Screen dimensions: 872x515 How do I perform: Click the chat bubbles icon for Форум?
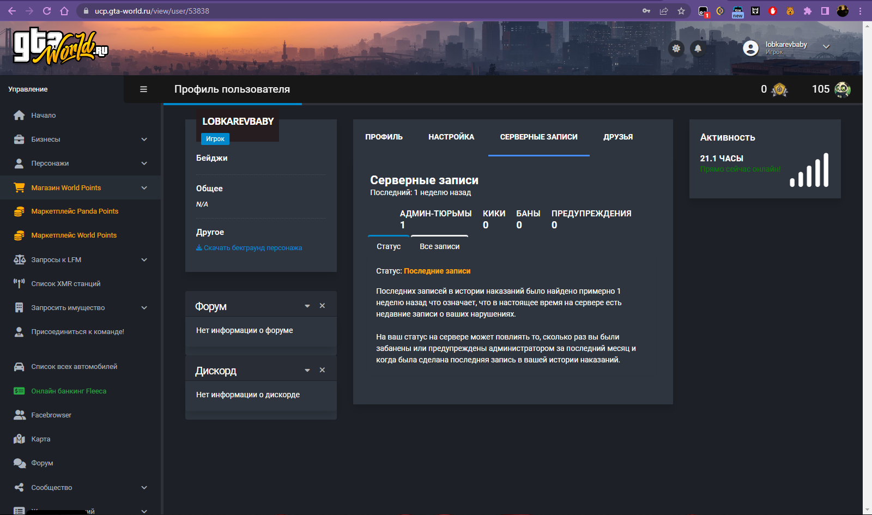[19, 463]
